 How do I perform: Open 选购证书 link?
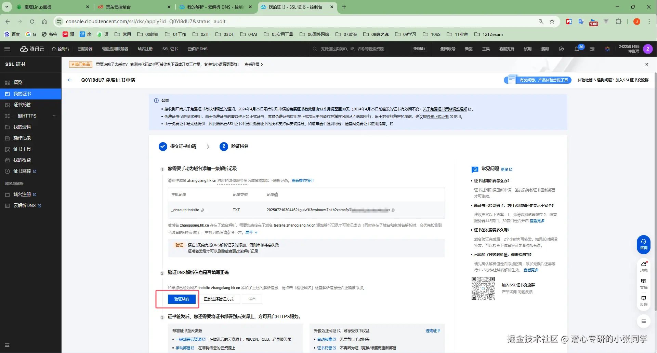click(433, 331)
